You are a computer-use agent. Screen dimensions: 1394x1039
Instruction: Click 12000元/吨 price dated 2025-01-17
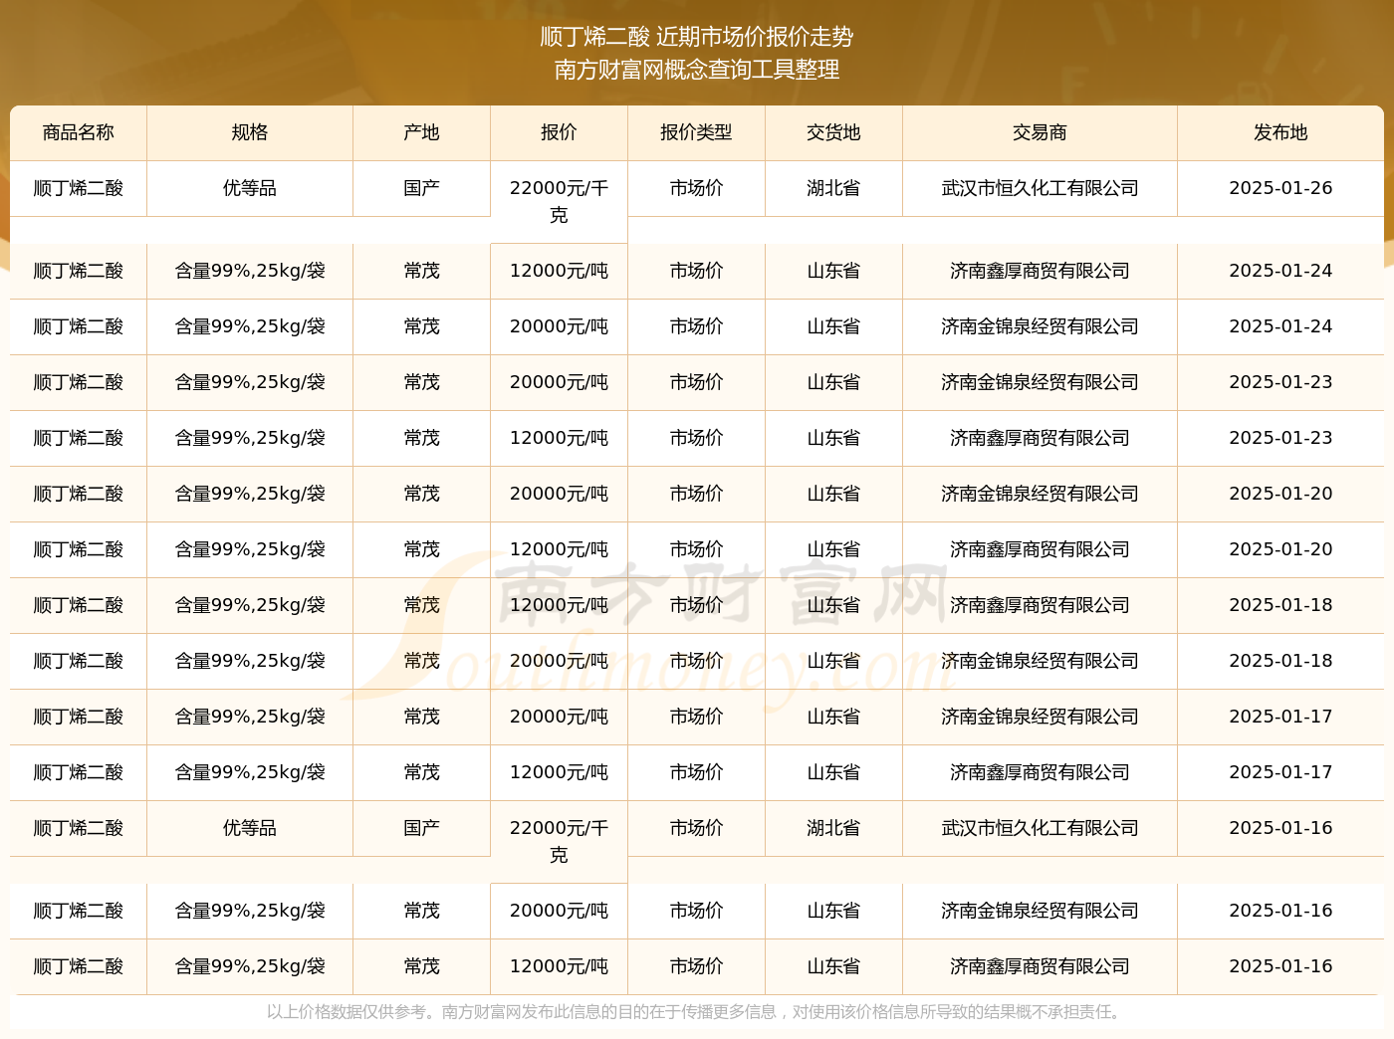pyautogui.click(x=559, y=772)
